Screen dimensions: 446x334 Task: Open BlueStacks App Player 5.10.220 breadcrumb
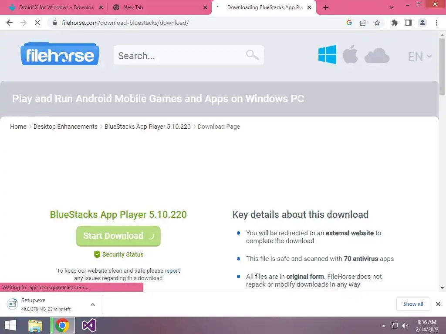click(x=147, y=127)
